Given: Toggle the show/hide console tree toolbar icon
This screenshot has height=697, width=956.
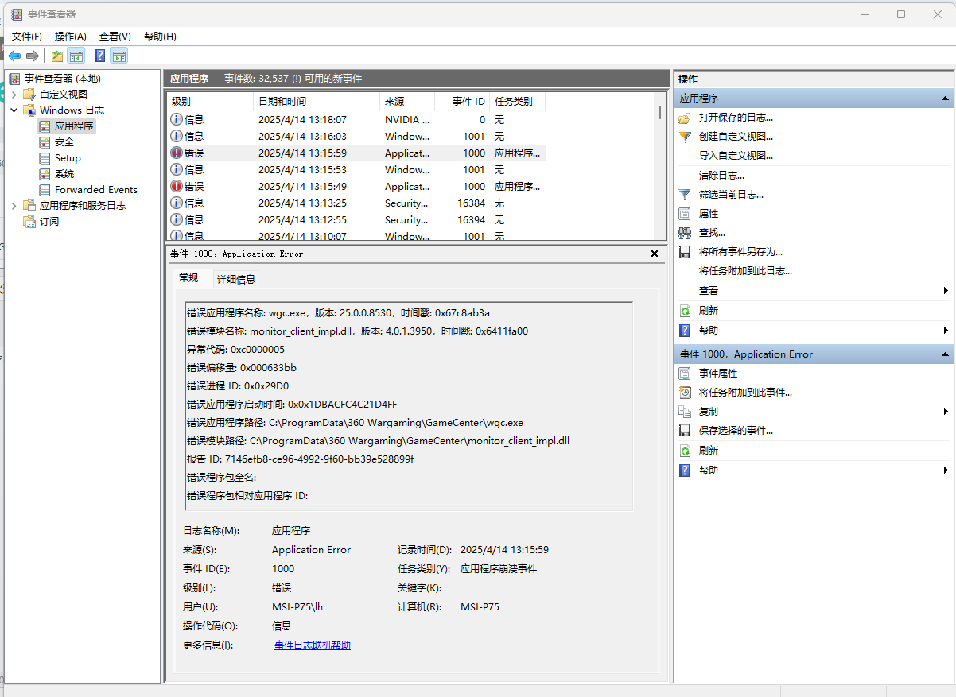Looking at the screenshot, I should pos(76,56).
